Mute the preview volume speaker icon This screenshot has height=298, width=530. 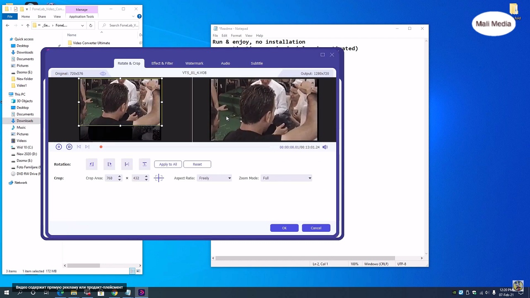coord(325,147)
